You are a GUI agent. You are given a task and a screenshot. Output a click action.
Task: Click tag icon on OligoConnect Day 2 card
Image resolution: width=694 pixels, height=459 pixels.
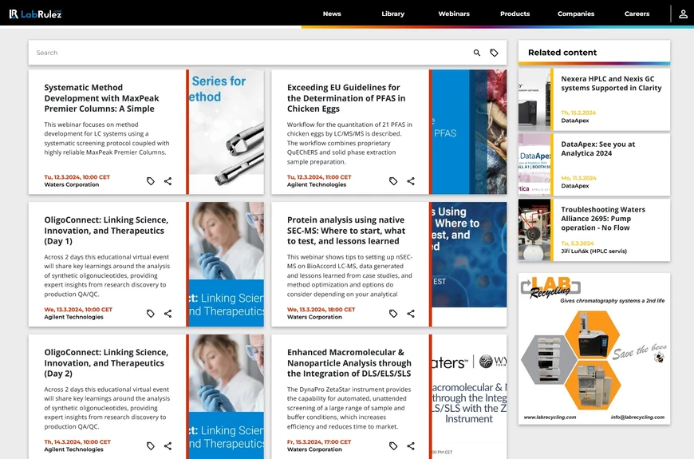tap(151, 446)
